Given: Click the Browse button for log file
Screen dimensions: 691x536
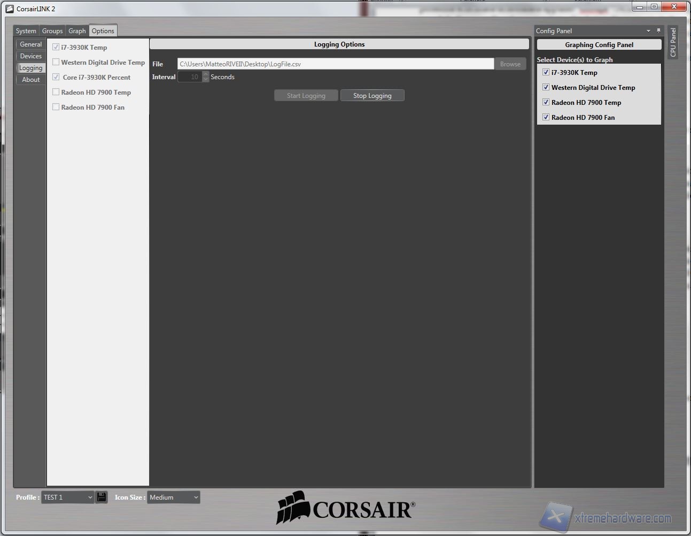Looking at the screenshot, I should [510, 64].
